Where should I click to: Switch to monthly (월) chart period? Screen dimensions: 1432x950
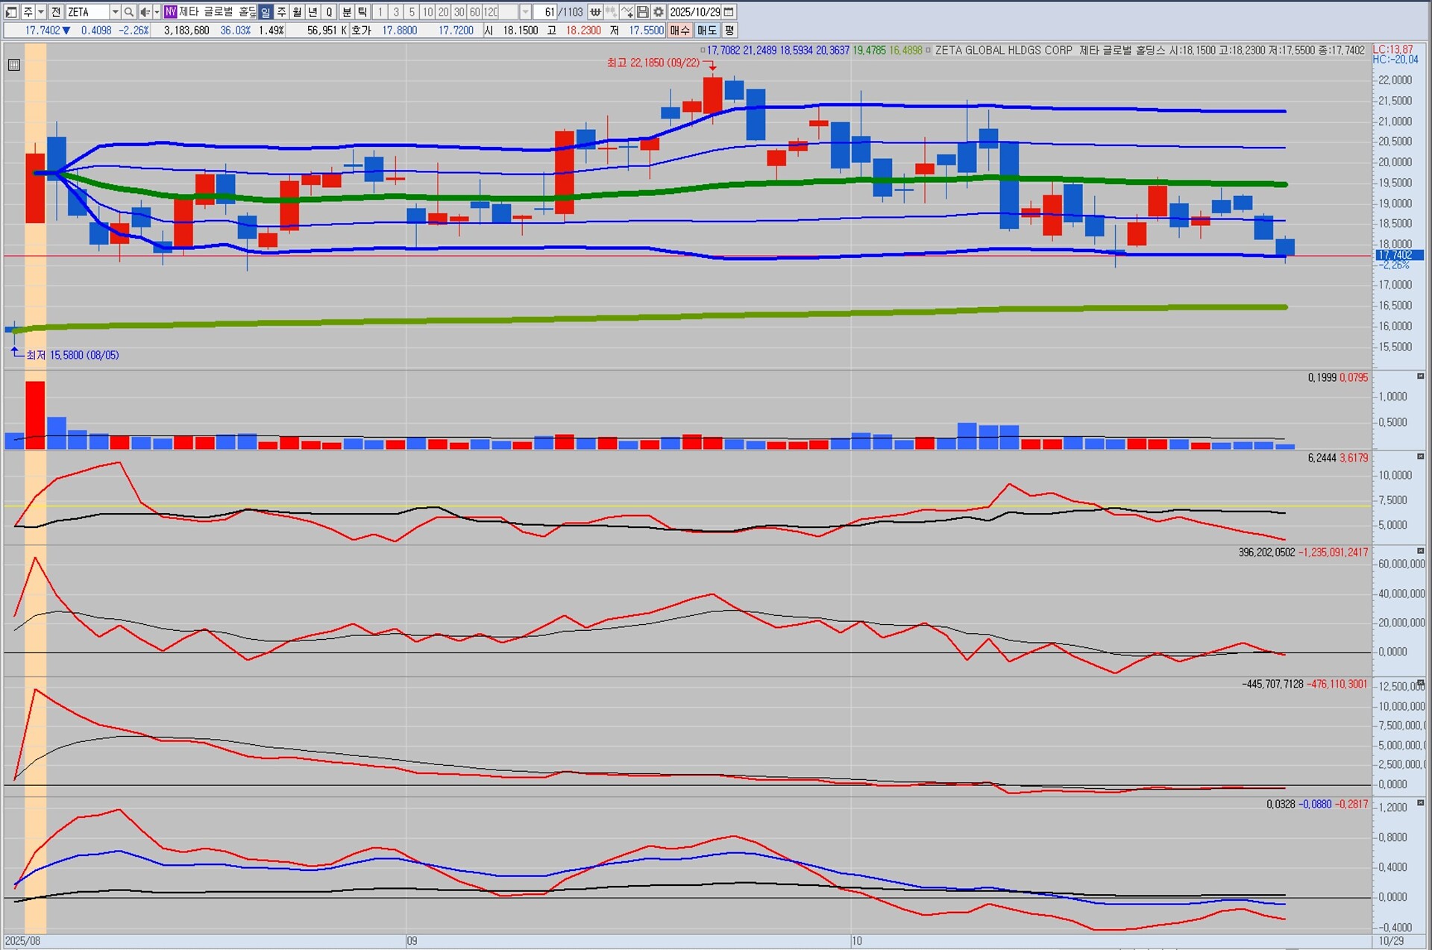[x=297, y=12]
